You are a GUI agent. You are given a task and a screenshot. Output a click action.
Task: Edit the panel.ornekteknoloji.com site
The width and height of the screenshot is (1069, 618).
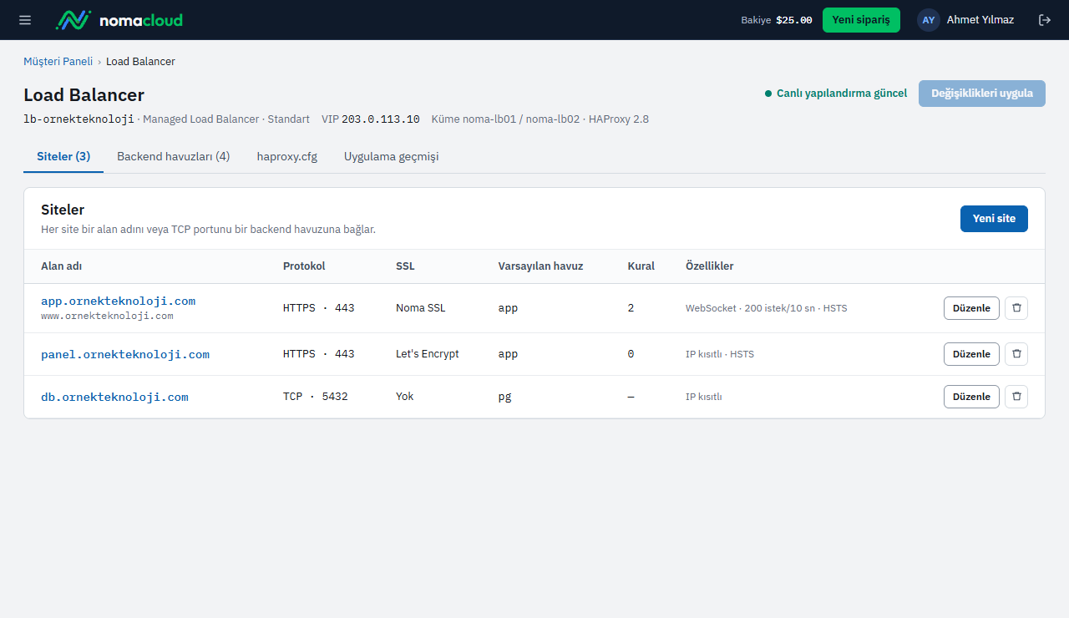pos(971,354)
